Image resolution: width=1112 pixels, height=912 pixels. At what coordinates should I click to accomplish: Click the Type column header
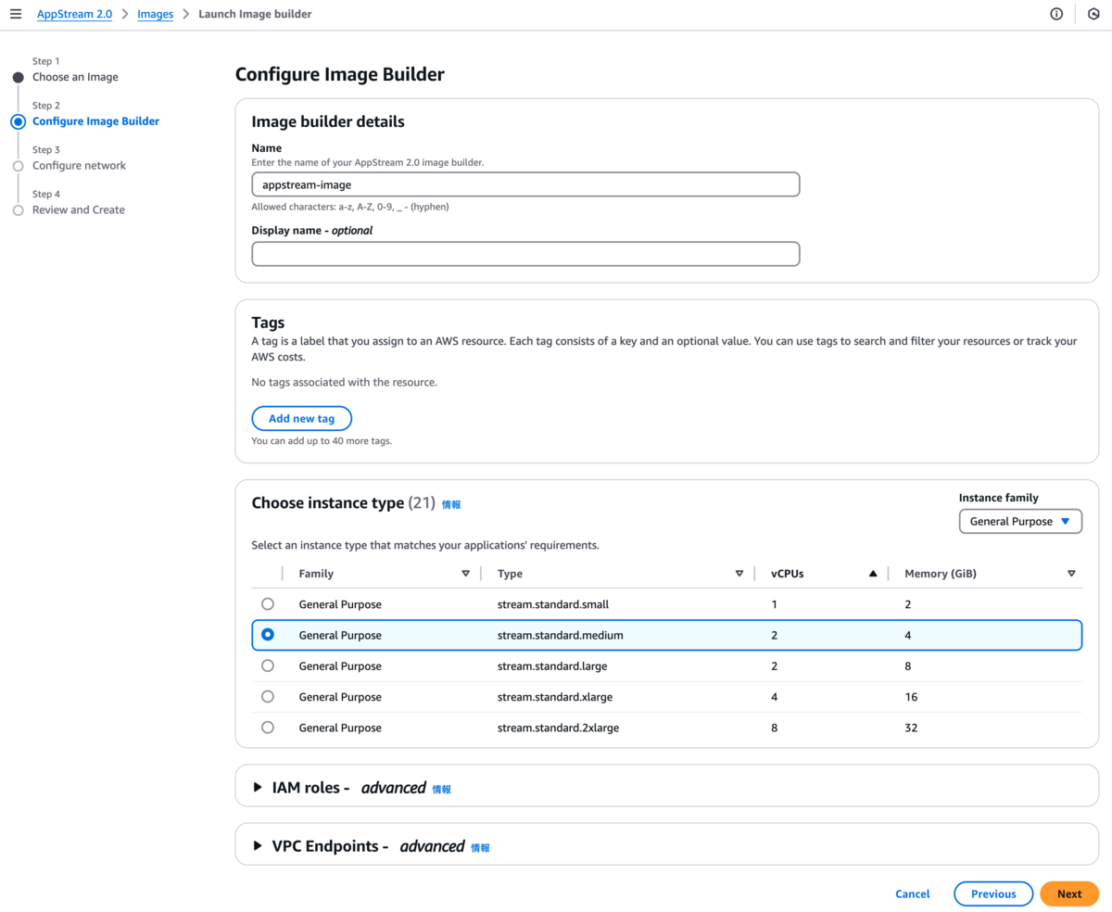click(510, 574)
